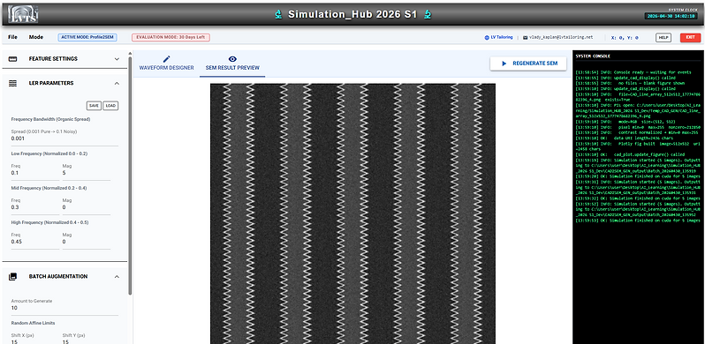Click the 'Frequency Bandwidth (Organic Spread)' label
Image resolution: width=705 pixels, height=344 pixels.
51,119
